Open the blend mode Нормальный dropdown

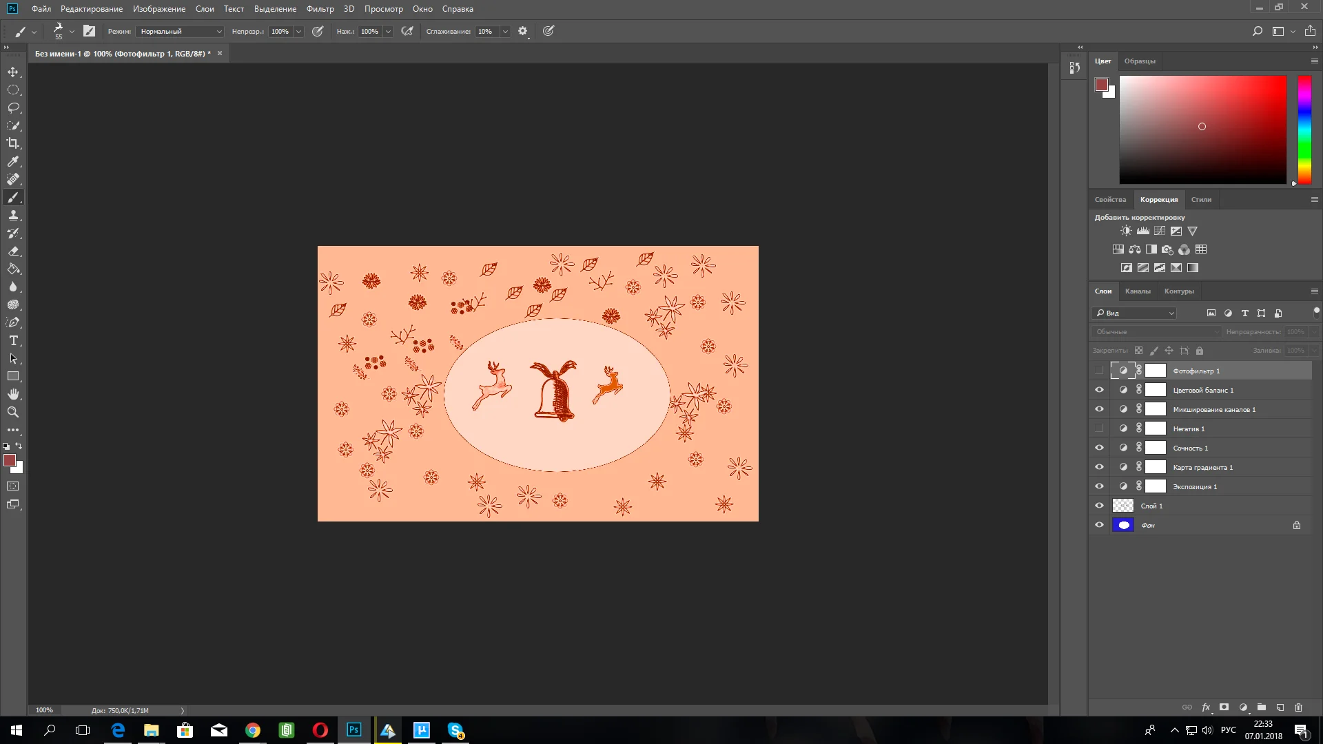click(x=181, y=31)
